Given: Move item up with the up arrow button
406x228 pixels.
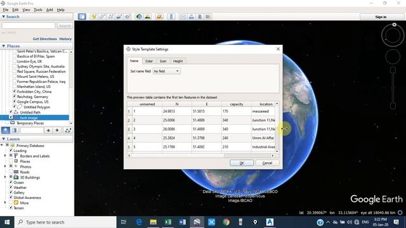Looking at the screenshot, I should 48,130.
